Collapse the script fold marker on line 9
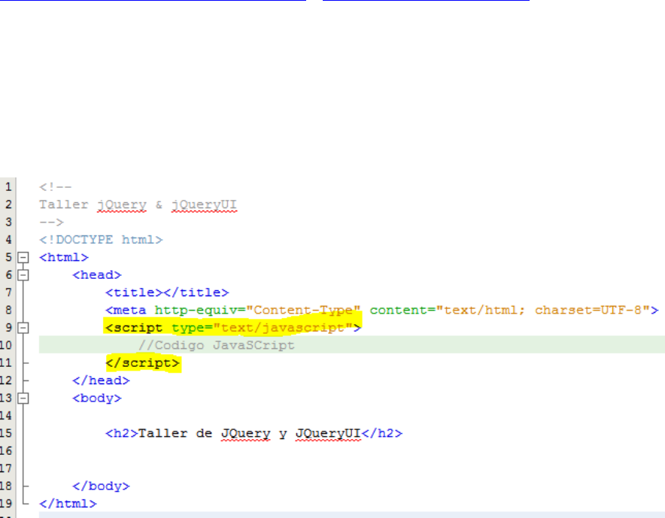 click(23, 328)
